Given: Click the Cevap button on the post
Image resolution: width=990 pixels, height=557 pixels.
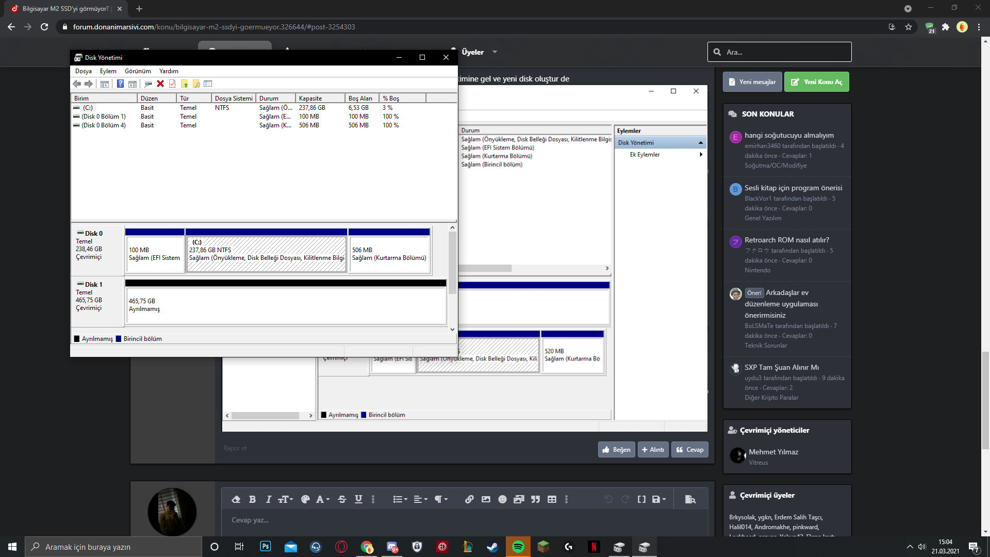Looking at the screenshot, I should point(690,450).
